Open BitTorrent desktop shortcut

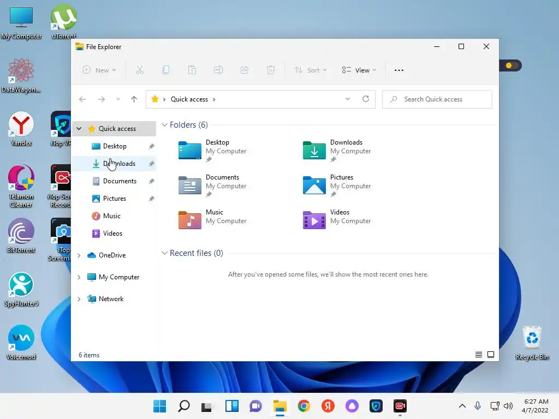tap(21, 236)
